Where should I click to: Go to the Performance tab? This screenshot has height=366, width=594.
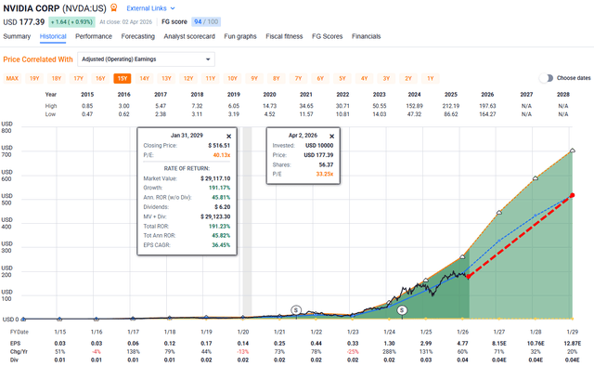pyautogui.click(x=94, y=36)
